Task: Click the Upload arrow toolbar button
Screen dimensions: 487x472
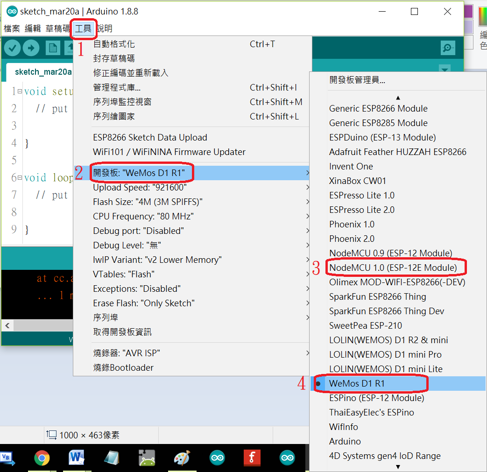Action: click(x=31, y=48)
